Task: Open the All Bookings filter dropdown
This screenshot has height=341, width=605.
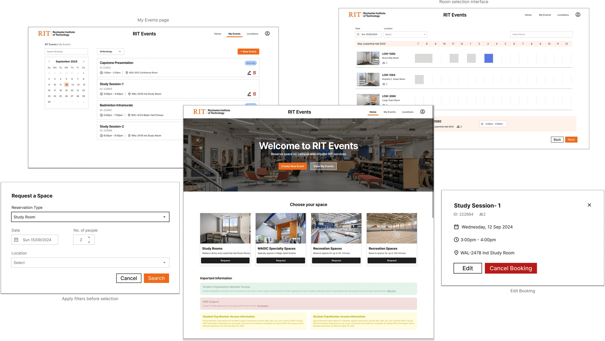Action: point(110,52)
